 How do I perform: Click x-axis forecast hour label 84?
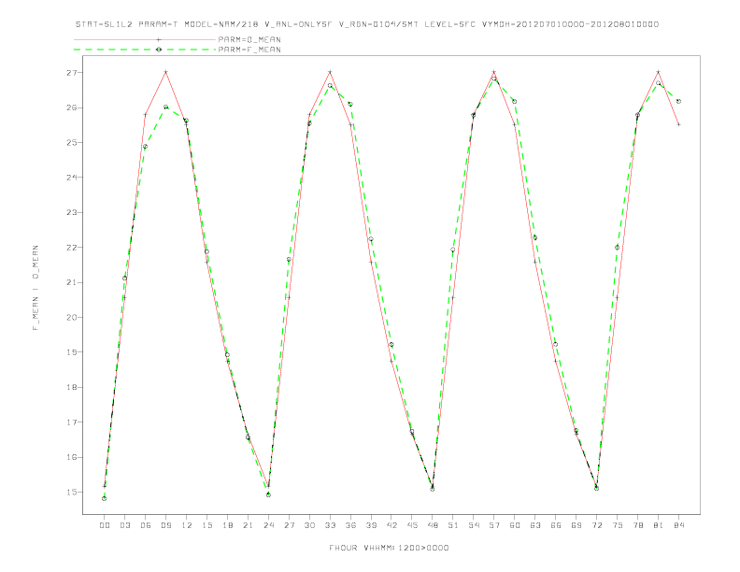click(678, 525)
